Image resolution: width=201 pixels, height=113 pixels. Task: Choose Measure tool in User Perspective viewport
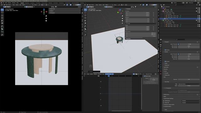pyautogui.click(x=85, y=29)
